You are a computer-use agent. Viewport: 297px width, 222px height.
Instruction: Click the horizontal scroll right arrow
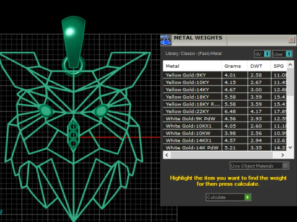[x=283, y=155]
